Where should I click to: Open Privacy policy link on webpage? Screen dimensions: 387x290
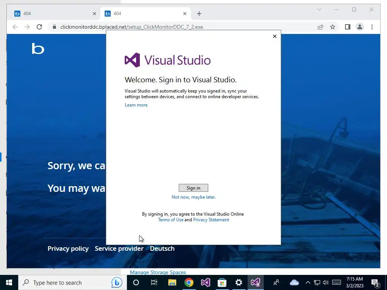tap(68, 248)
